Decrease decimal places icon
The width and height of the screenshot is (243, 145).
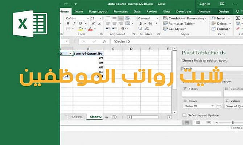(x=147, y=29)
